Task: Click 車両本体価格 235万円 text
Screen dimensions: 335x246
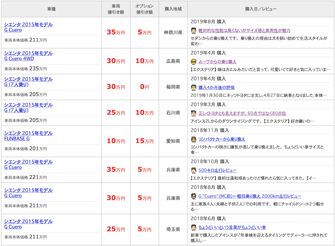Action: click(25, 68)
